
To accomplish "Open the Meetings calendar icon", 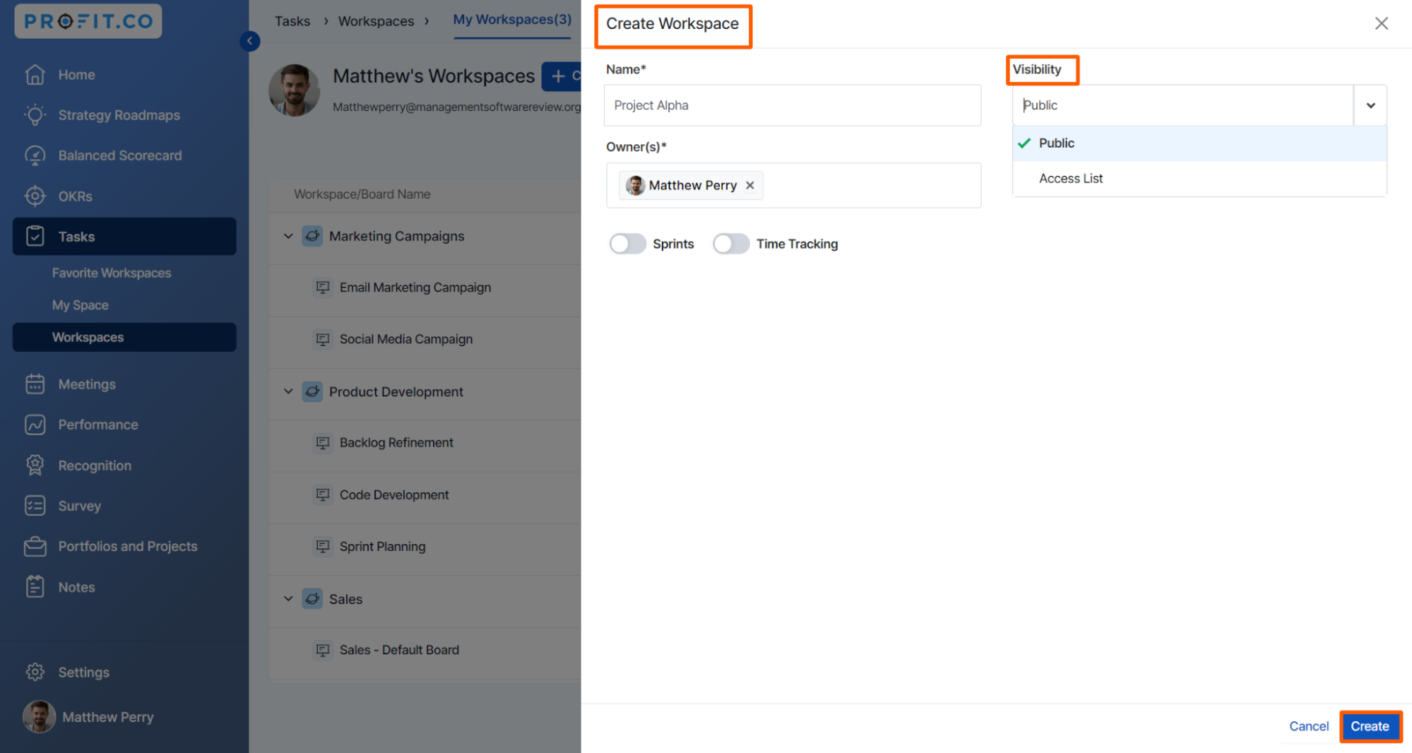I will 35,384.
